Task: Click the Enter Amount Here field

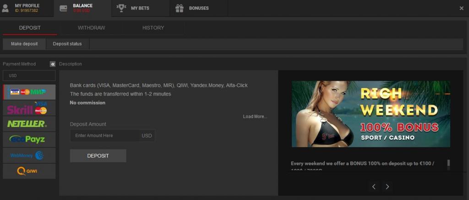Action: [105, 136]
